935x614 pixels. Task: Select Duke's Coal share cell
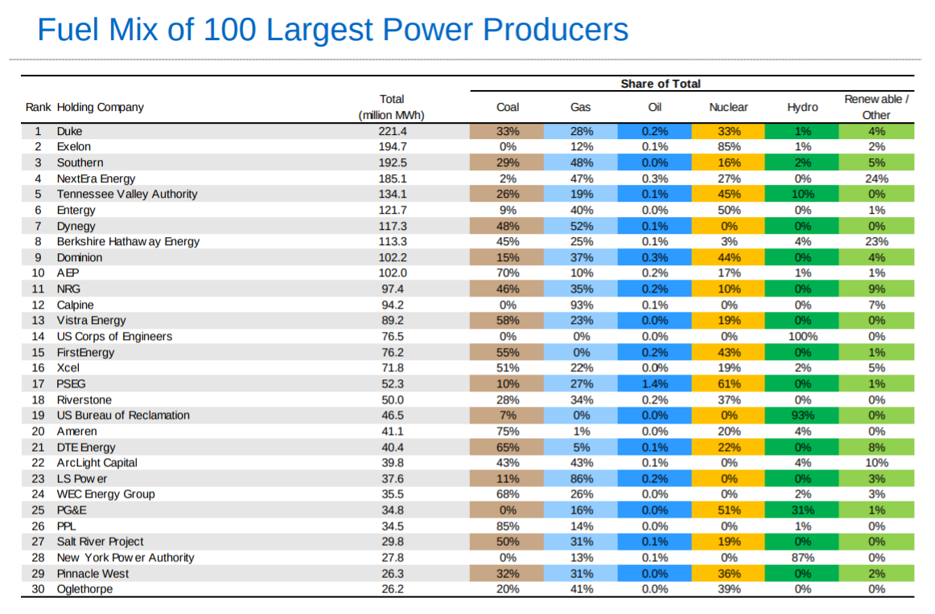tap(507, 131)
